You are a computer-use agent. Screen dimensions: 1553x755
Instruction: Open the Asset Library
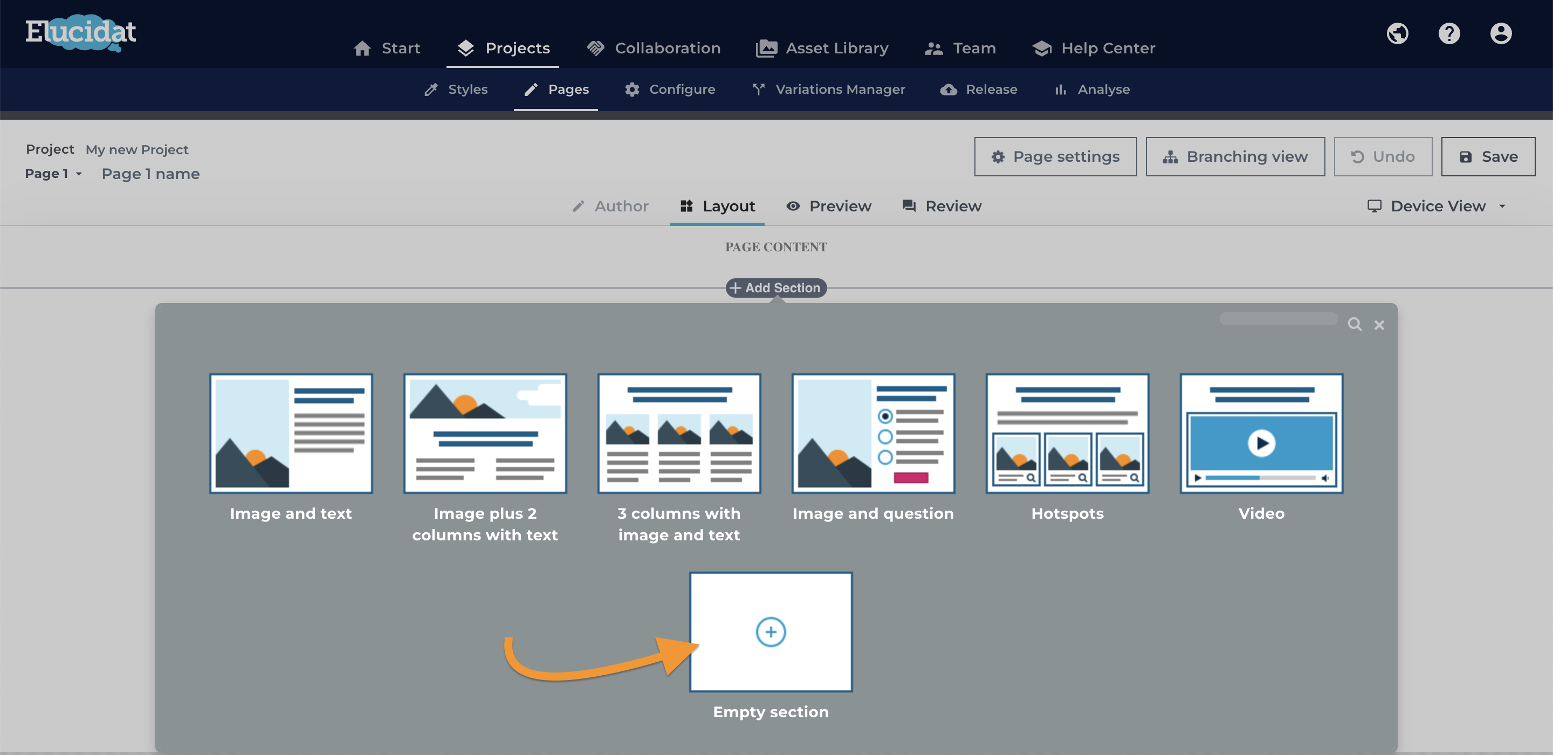pos(822,48)
